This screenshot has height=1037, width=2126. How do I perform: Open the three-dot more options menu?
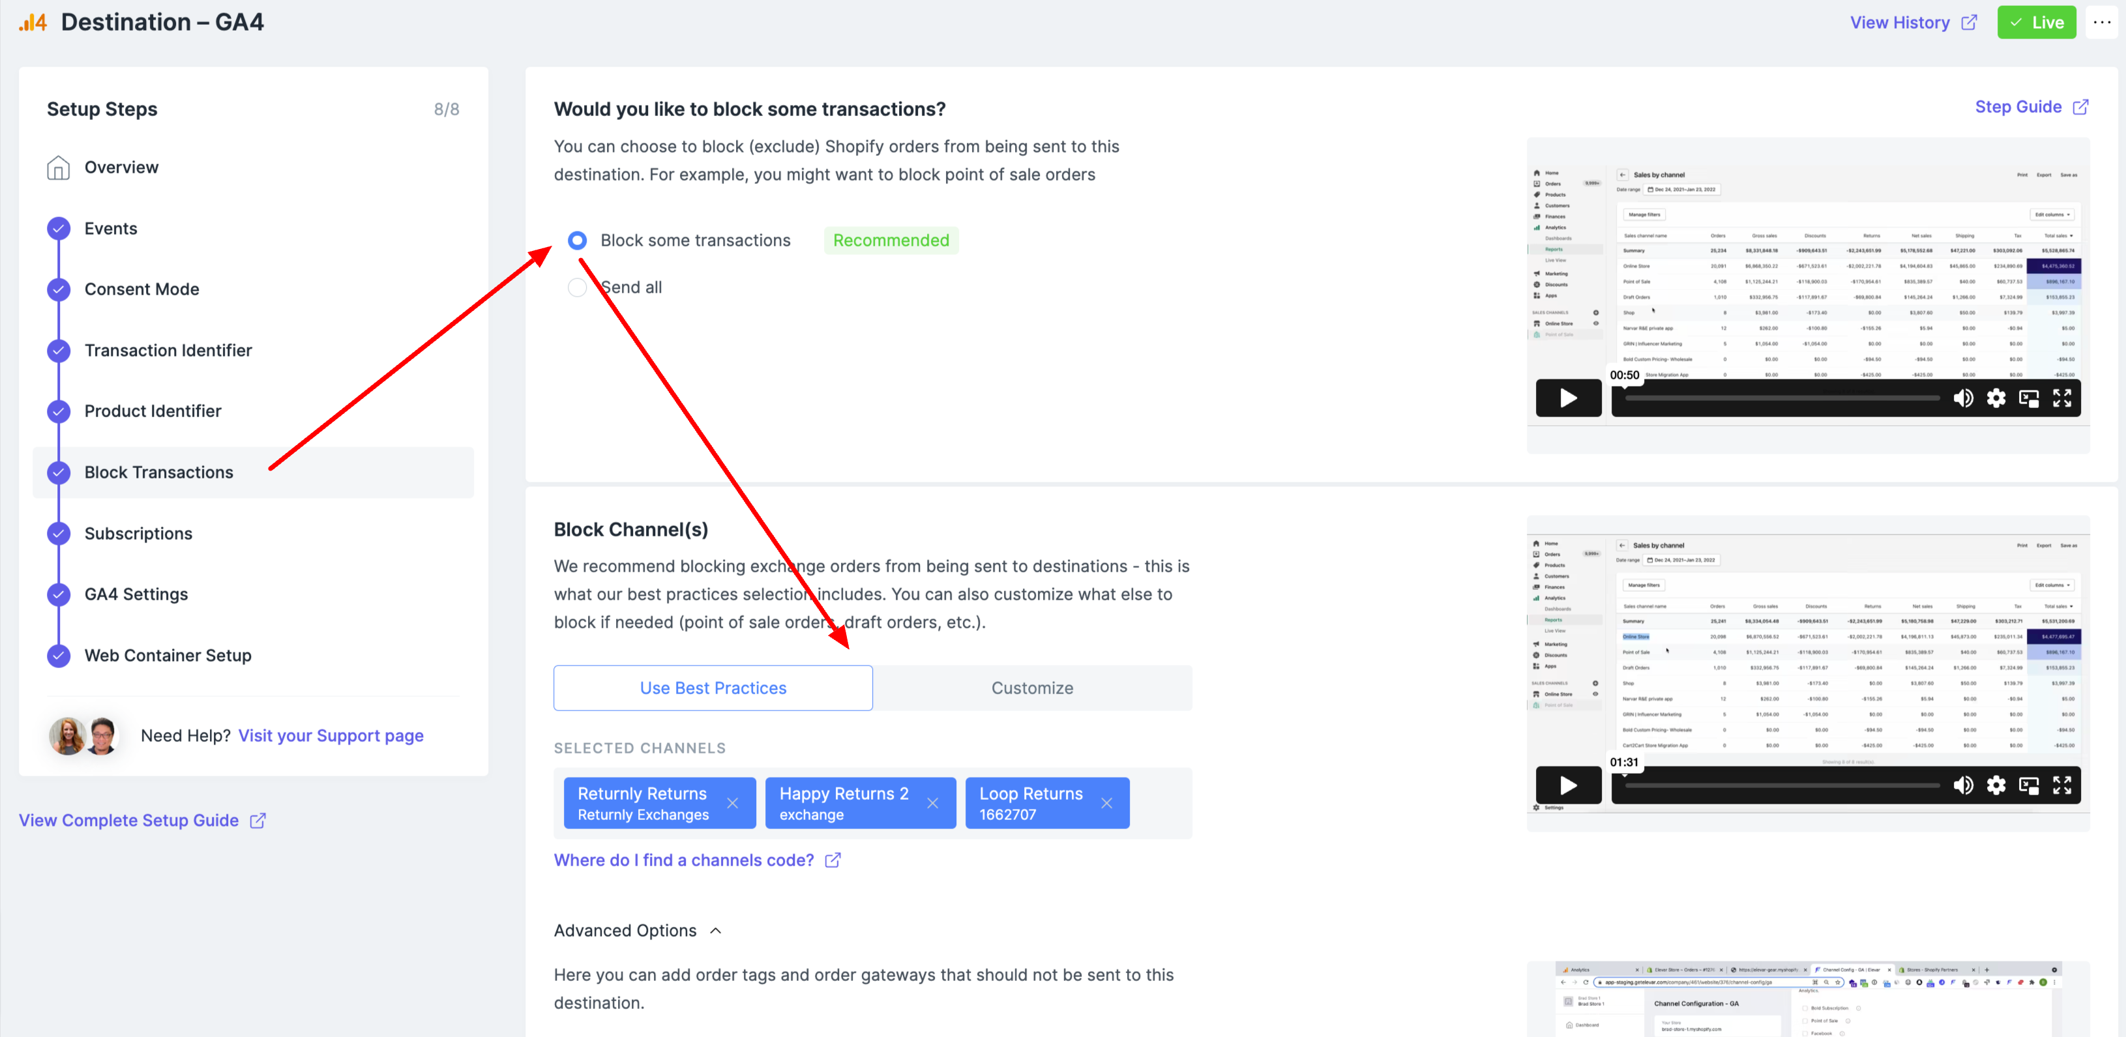(2101, 22)
